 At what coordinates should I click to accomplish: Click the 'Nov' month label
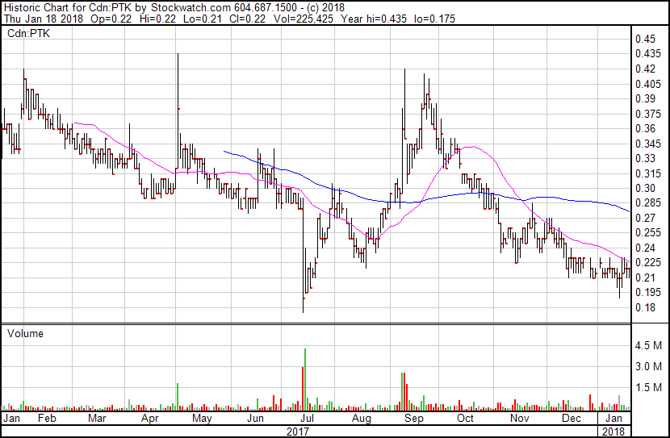[519, 418]
